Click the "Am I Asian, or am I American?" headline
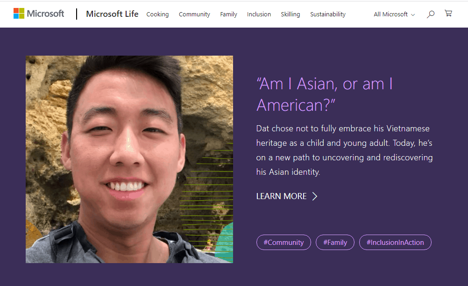 tap(324, 93)
